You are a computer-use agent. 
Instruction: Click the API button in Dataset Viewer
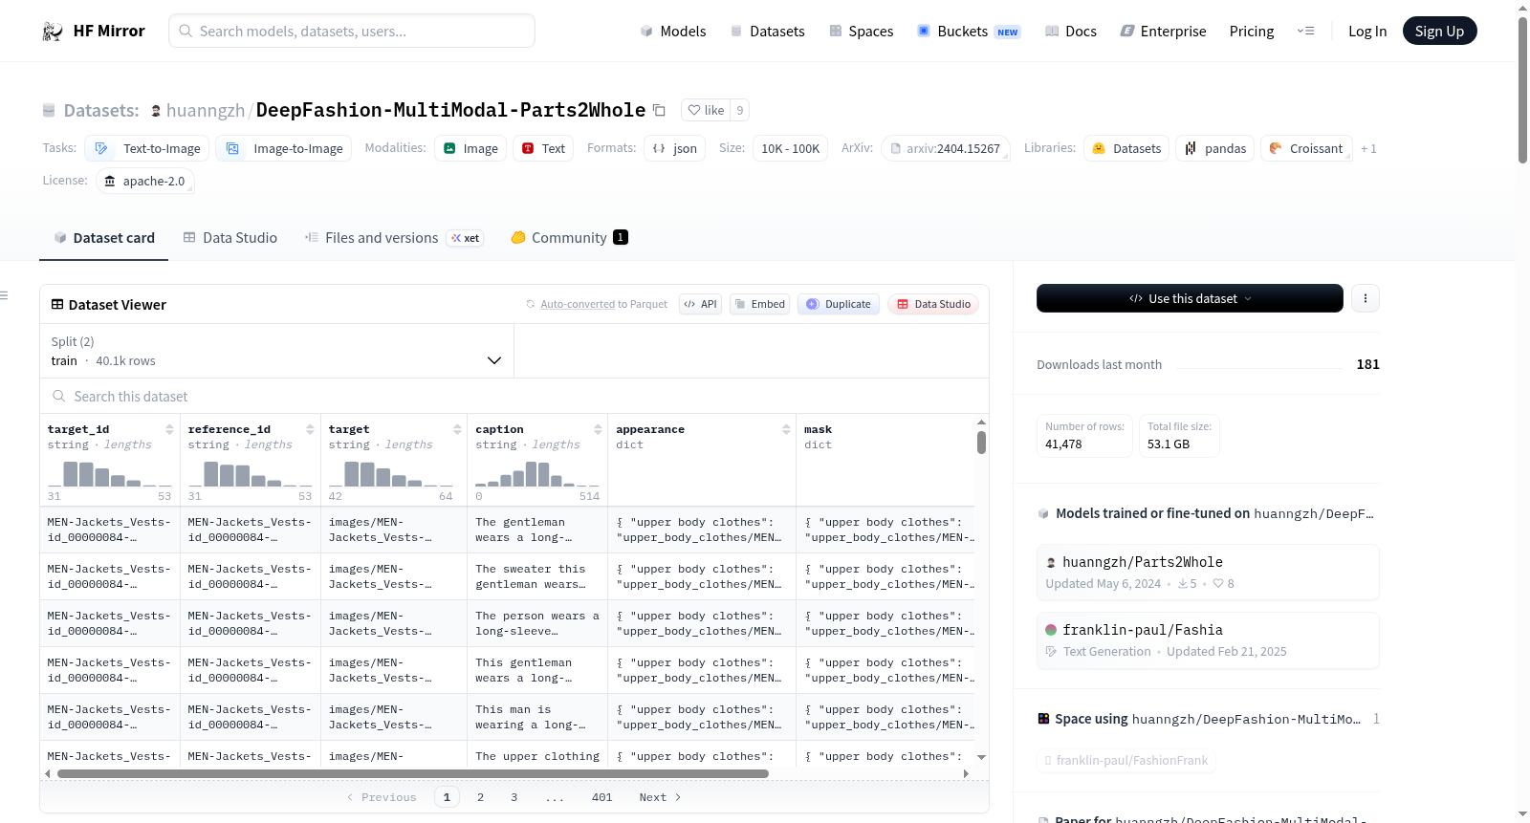[x=700, y=304]
